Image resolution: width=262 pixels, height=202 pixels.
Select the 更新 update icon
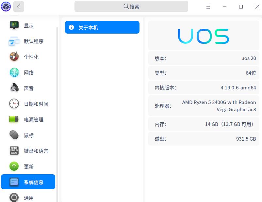tap(14, 166)
